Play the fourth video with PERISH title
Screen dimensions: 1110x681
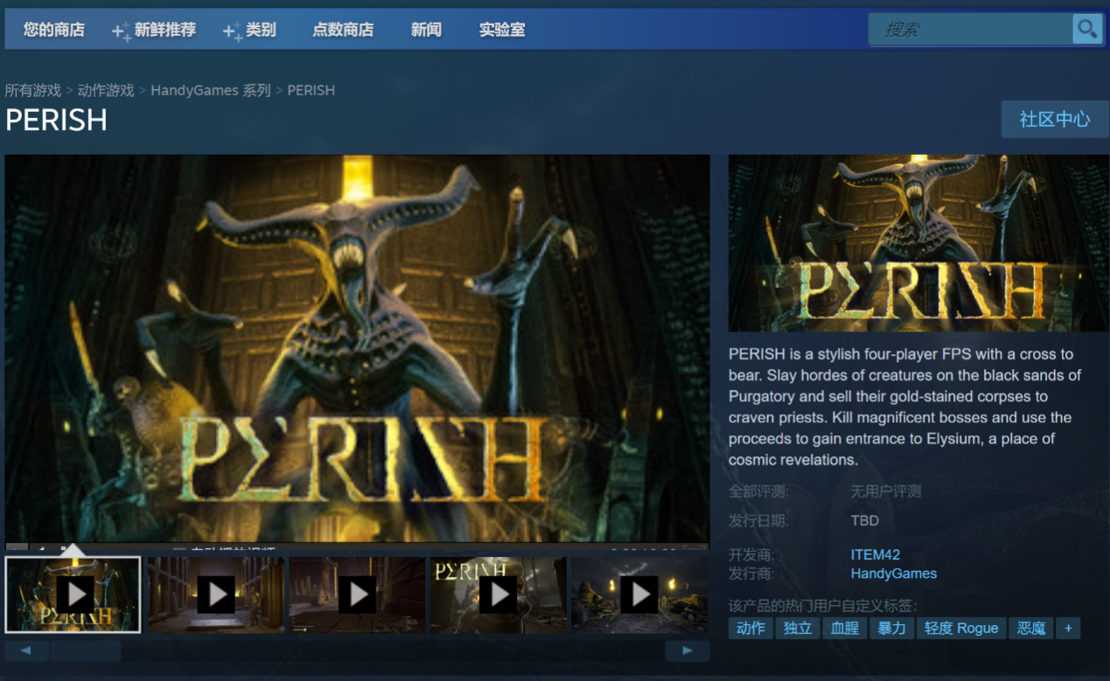coord(499,594)
